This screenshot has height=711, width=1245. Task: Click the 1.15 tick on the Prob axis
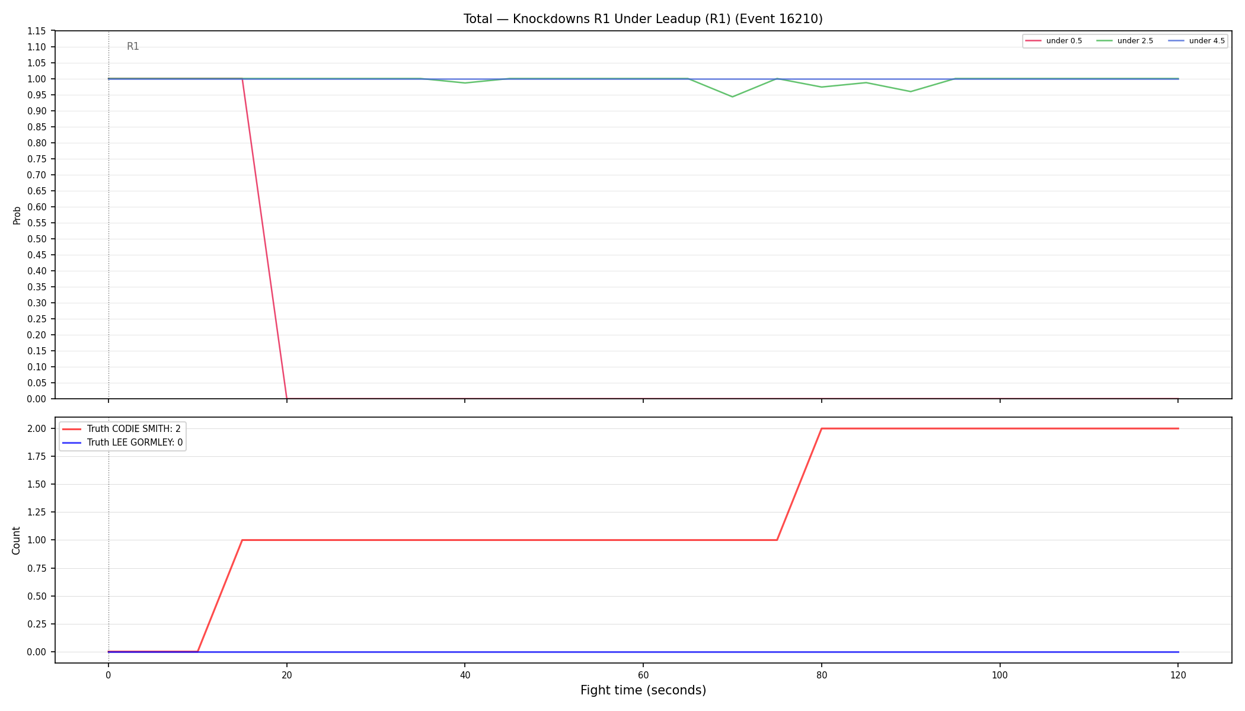click(36, 31)
